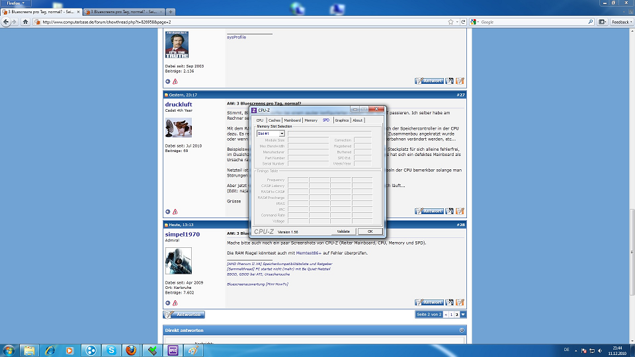635x357 pixels.
Task: Click the address bar URL
Action: [x=106, y=22]
